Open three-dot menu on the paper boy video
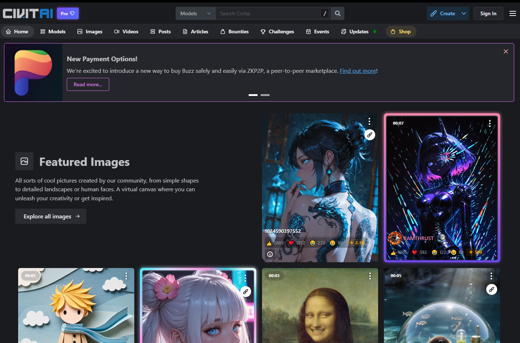This screenshot has height=343, width=520. pos(126,276)
